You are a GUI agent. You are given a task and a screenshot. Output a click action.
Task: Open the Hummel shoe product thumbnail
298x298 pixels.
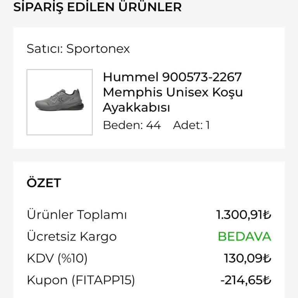click(59, 102)
